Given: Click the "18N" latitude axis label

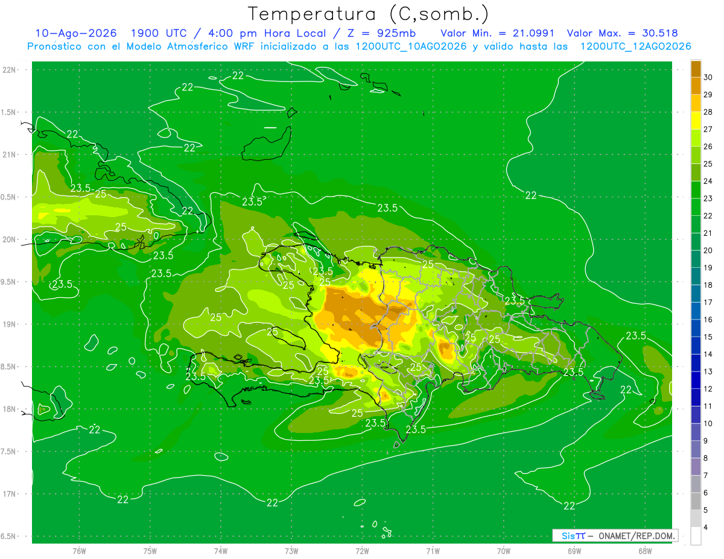Looking at the screenshot, I should click(x=10, y=409).
